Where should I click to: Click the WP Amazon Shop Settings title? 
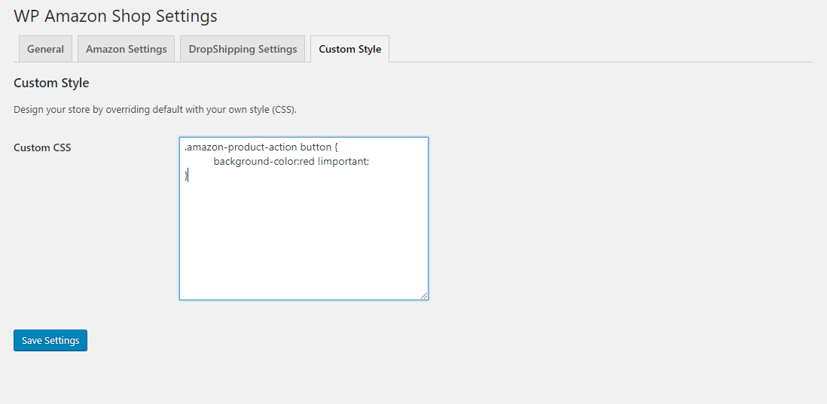point(115,16)
